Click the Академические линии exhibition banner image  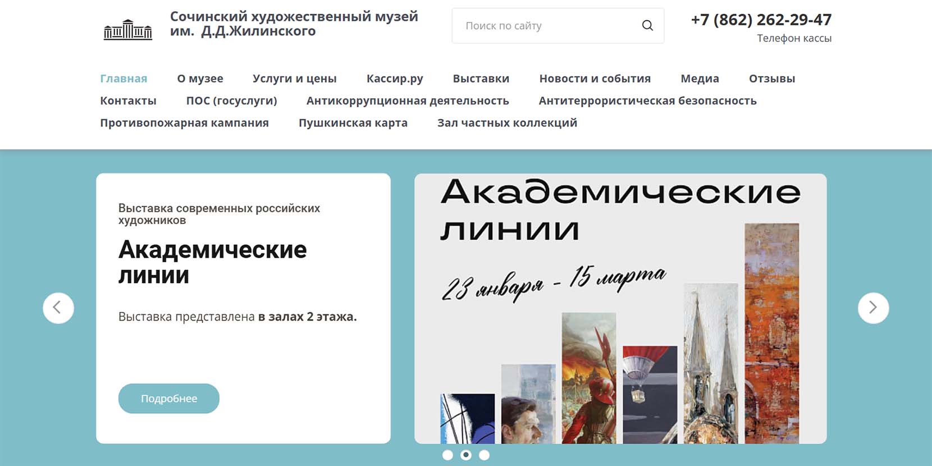(x=620, y=309)
